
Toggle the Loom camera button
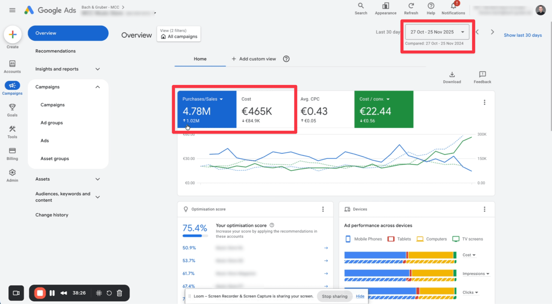(16, 293)
